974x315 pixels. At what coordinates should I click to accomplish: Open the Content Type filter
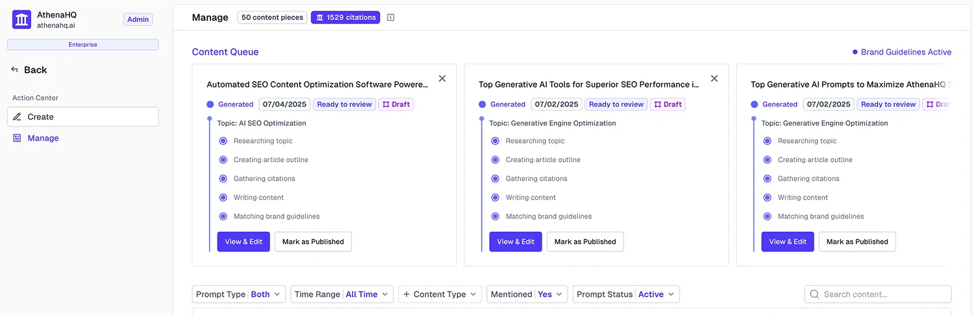440,294
